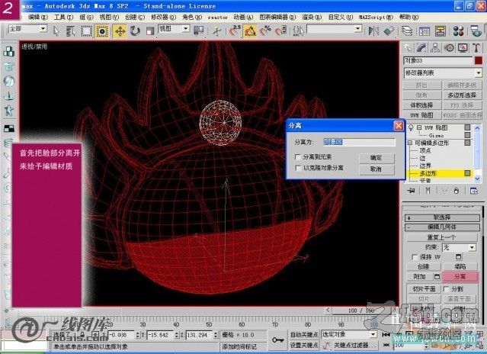Confirm detach with the 确定 button

[376, 158]
